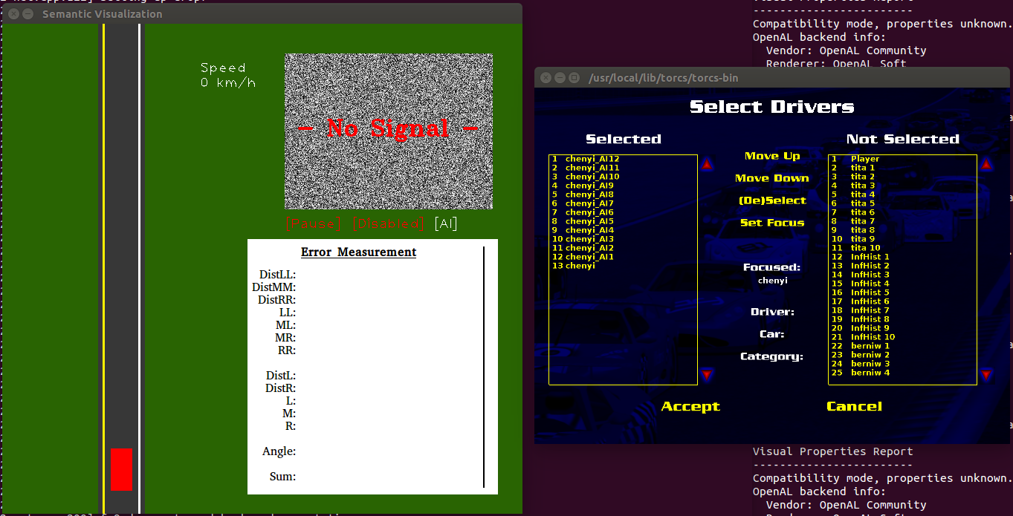
Task: Pick tita 2 in Not Selected list
Action: [902, 177]
